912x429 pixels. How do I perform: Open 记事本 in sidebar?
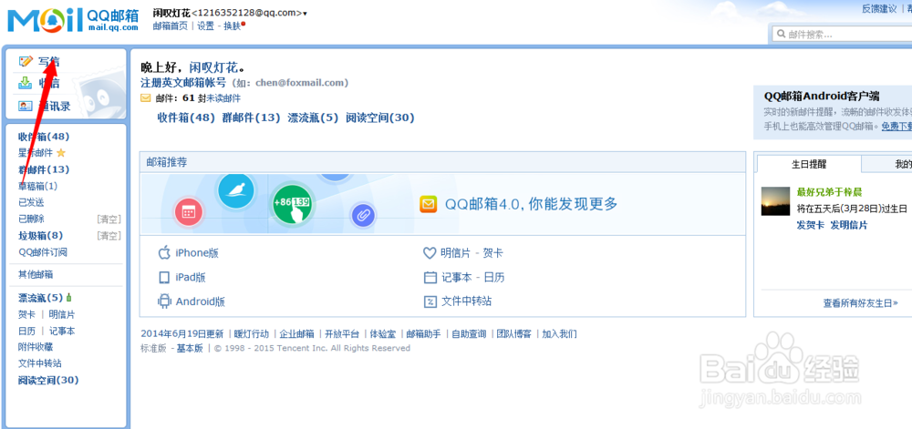(x=62, y=331)
